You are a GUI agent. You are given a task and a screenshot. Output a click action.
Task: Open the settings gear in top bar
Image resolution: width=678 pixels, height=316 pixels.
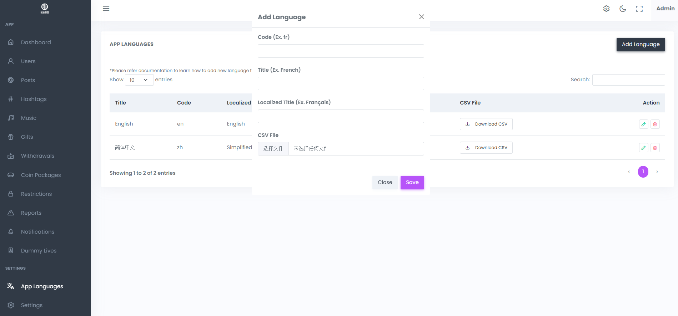(x=606, y=9)
